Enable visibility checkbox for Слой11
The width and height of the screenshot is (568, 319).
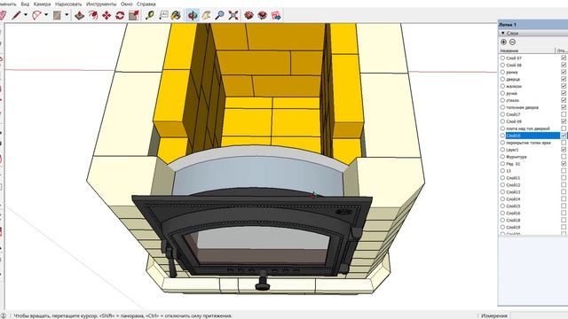[564, 177]
